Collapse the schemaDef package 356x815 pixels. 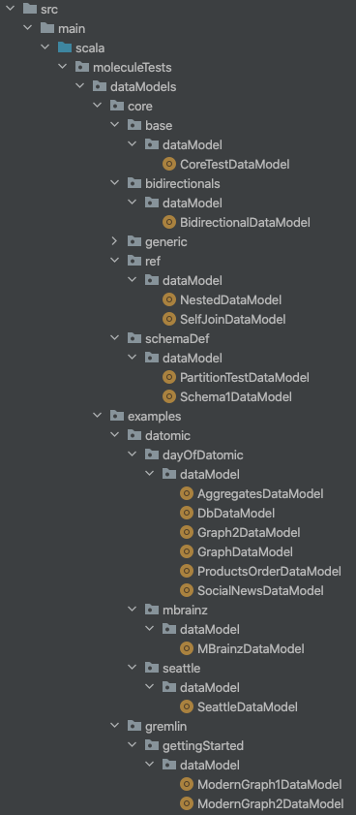[x=115, y=339]
